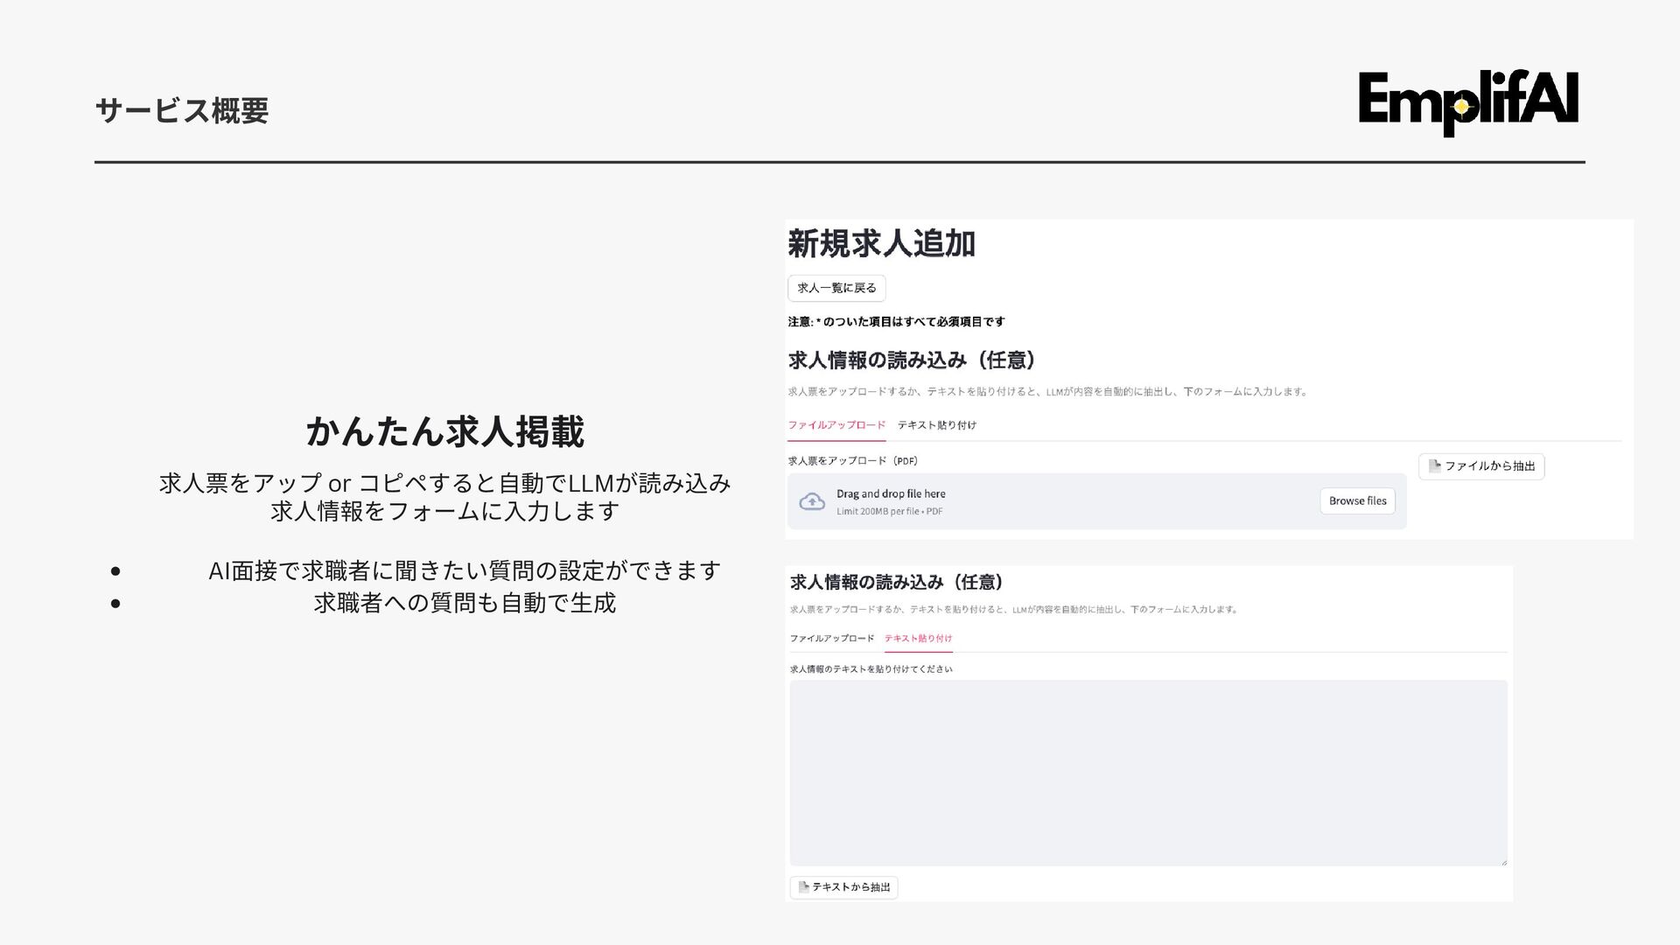Click the page icon on ファイルから抽出 button

click(x=1434, y=466)
